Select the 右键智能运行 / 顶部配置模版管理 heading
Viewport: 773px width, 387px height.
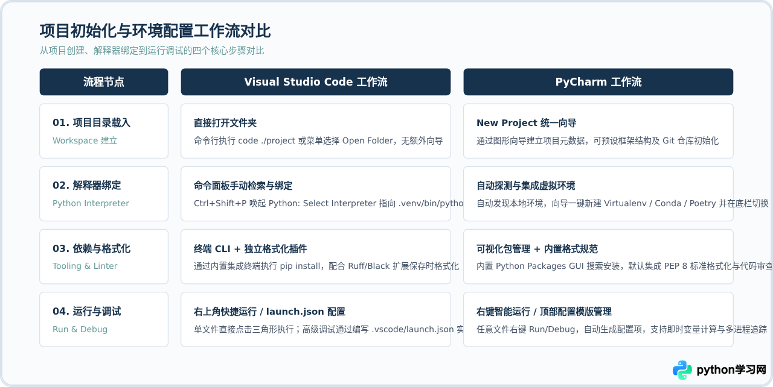pyautogui.click(x=544, y=311)
